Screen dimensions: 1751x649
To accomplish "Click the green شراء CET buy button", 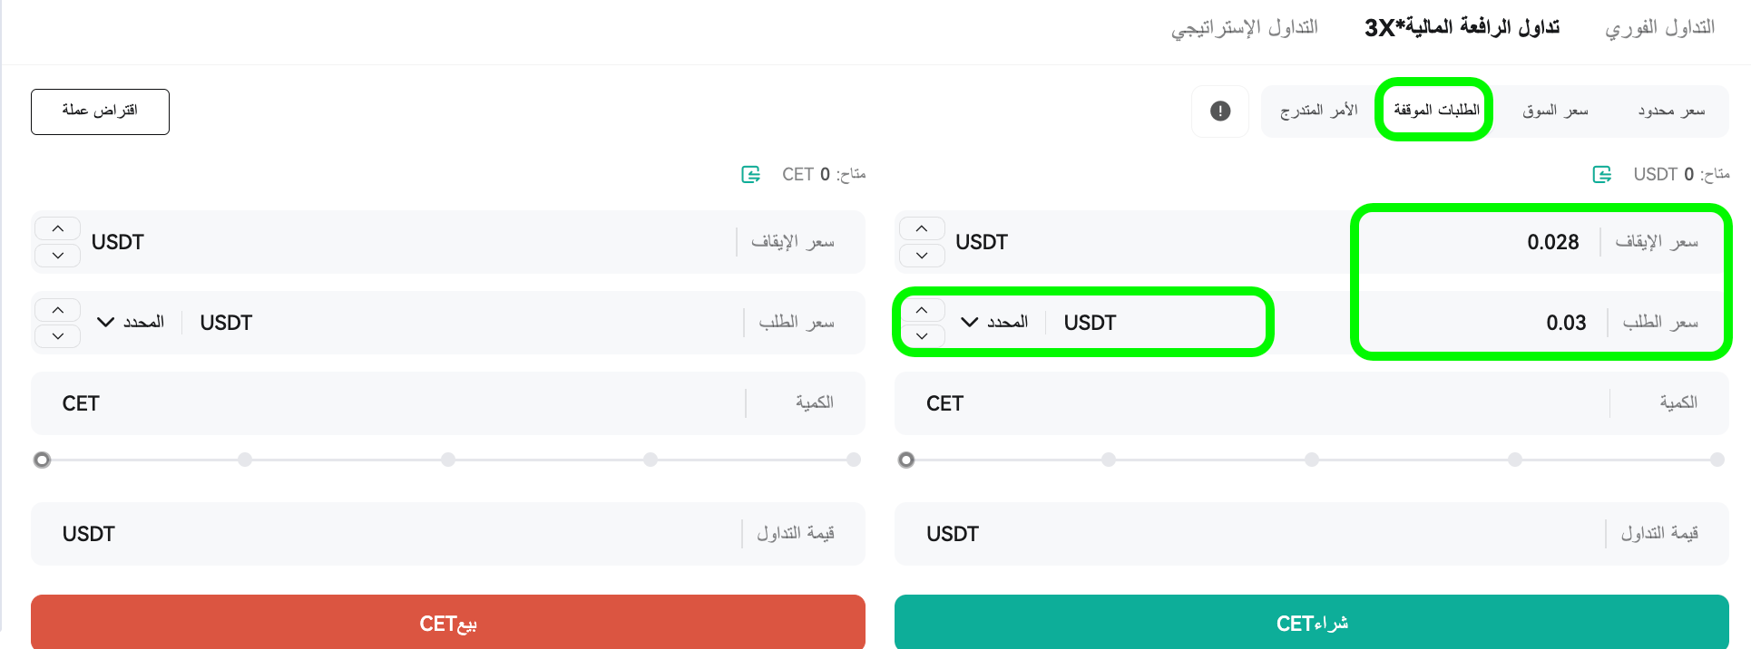I will click(x=1312, y=623).
